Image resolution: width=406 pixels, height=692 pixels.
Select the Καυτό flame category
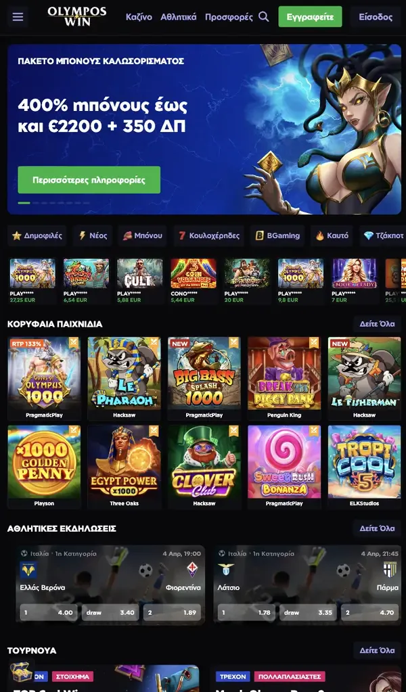click(332, 235)
